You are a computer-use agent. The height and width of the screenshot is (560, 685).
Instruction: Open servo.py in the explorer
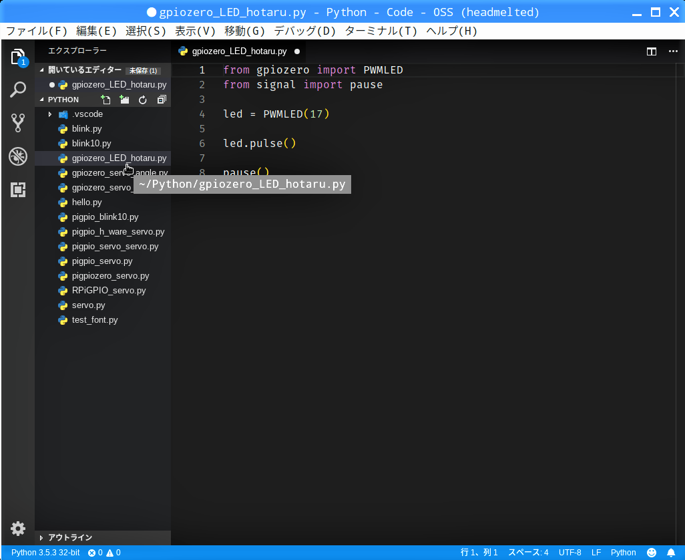coord(103,305)
